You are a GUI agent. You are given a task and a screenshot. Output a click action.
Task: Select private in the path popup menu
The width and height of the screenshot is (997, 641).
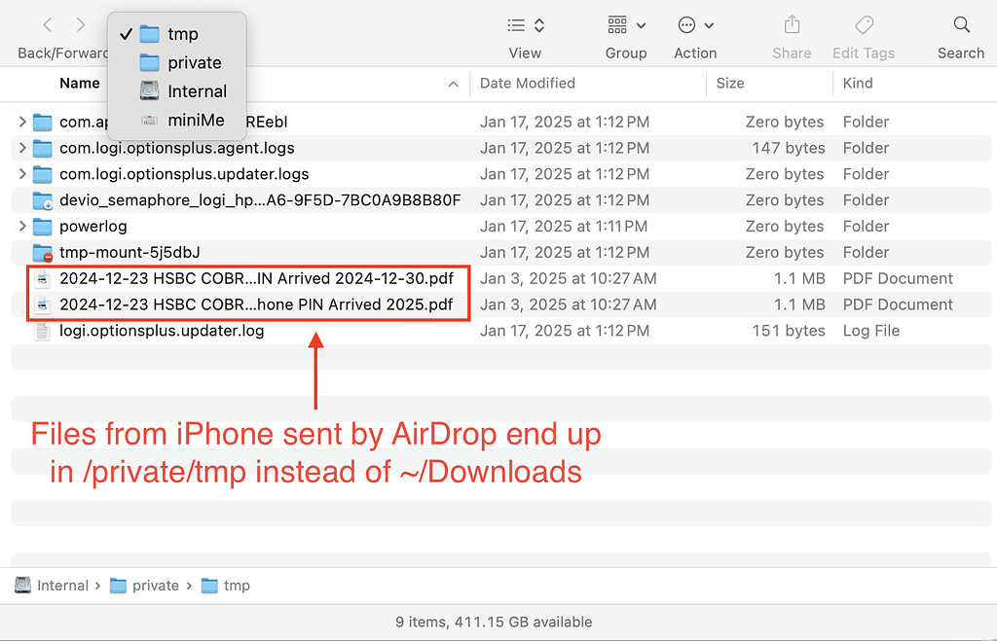[x=194, y=63]
